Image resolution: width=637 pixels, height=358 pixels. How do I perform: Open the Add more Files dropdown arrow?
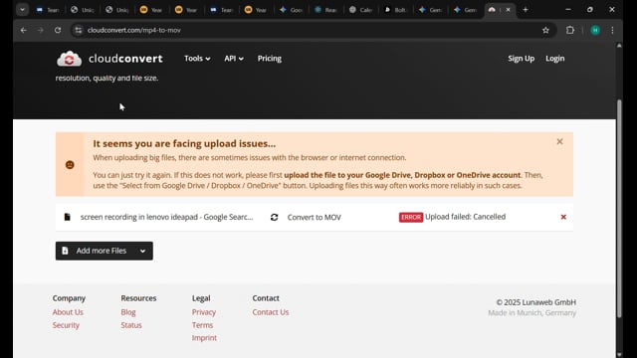coord(142,251)
